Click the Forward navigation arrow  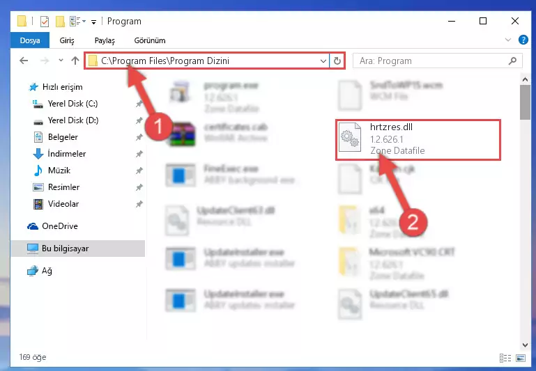(x=45, y=61)
